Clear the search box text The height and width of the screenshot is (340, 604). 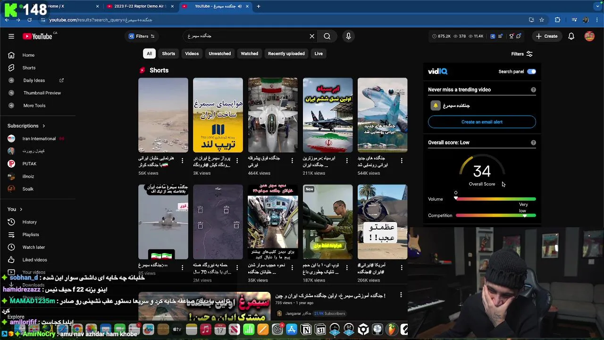[x=312, y=36]
